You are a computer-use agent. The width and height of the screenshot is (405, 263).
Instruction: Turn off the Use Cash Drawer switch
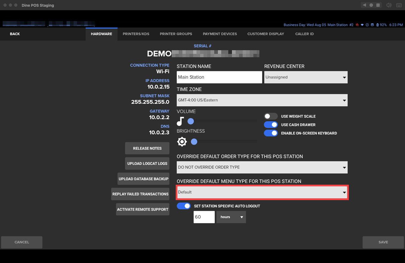point(270,124)
